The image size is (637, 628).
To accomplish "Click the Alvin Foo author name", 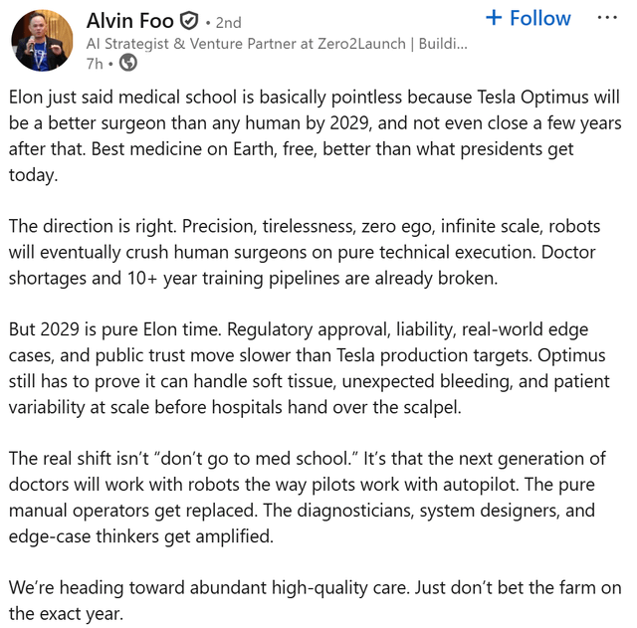I will (130, 21).
